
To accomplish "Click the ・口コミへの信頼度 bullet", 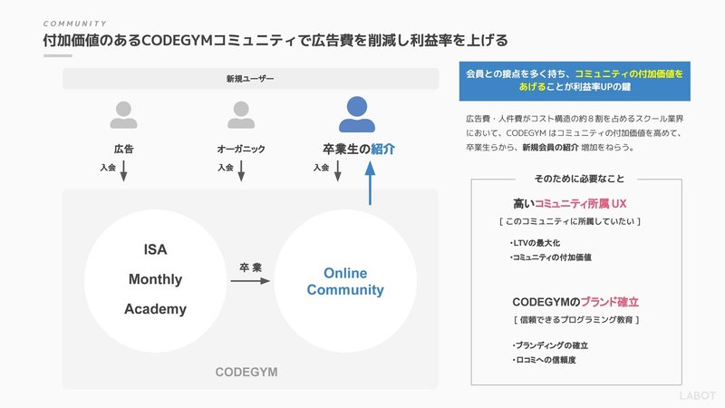I will tap(544, 360).
